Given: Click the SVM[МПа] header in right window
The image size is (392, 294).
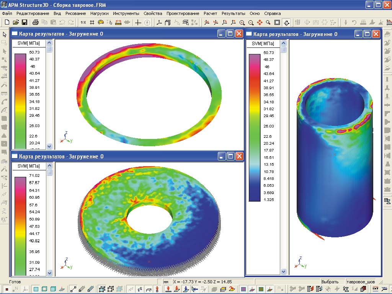Looking at the screenshot, I should 263,44.
